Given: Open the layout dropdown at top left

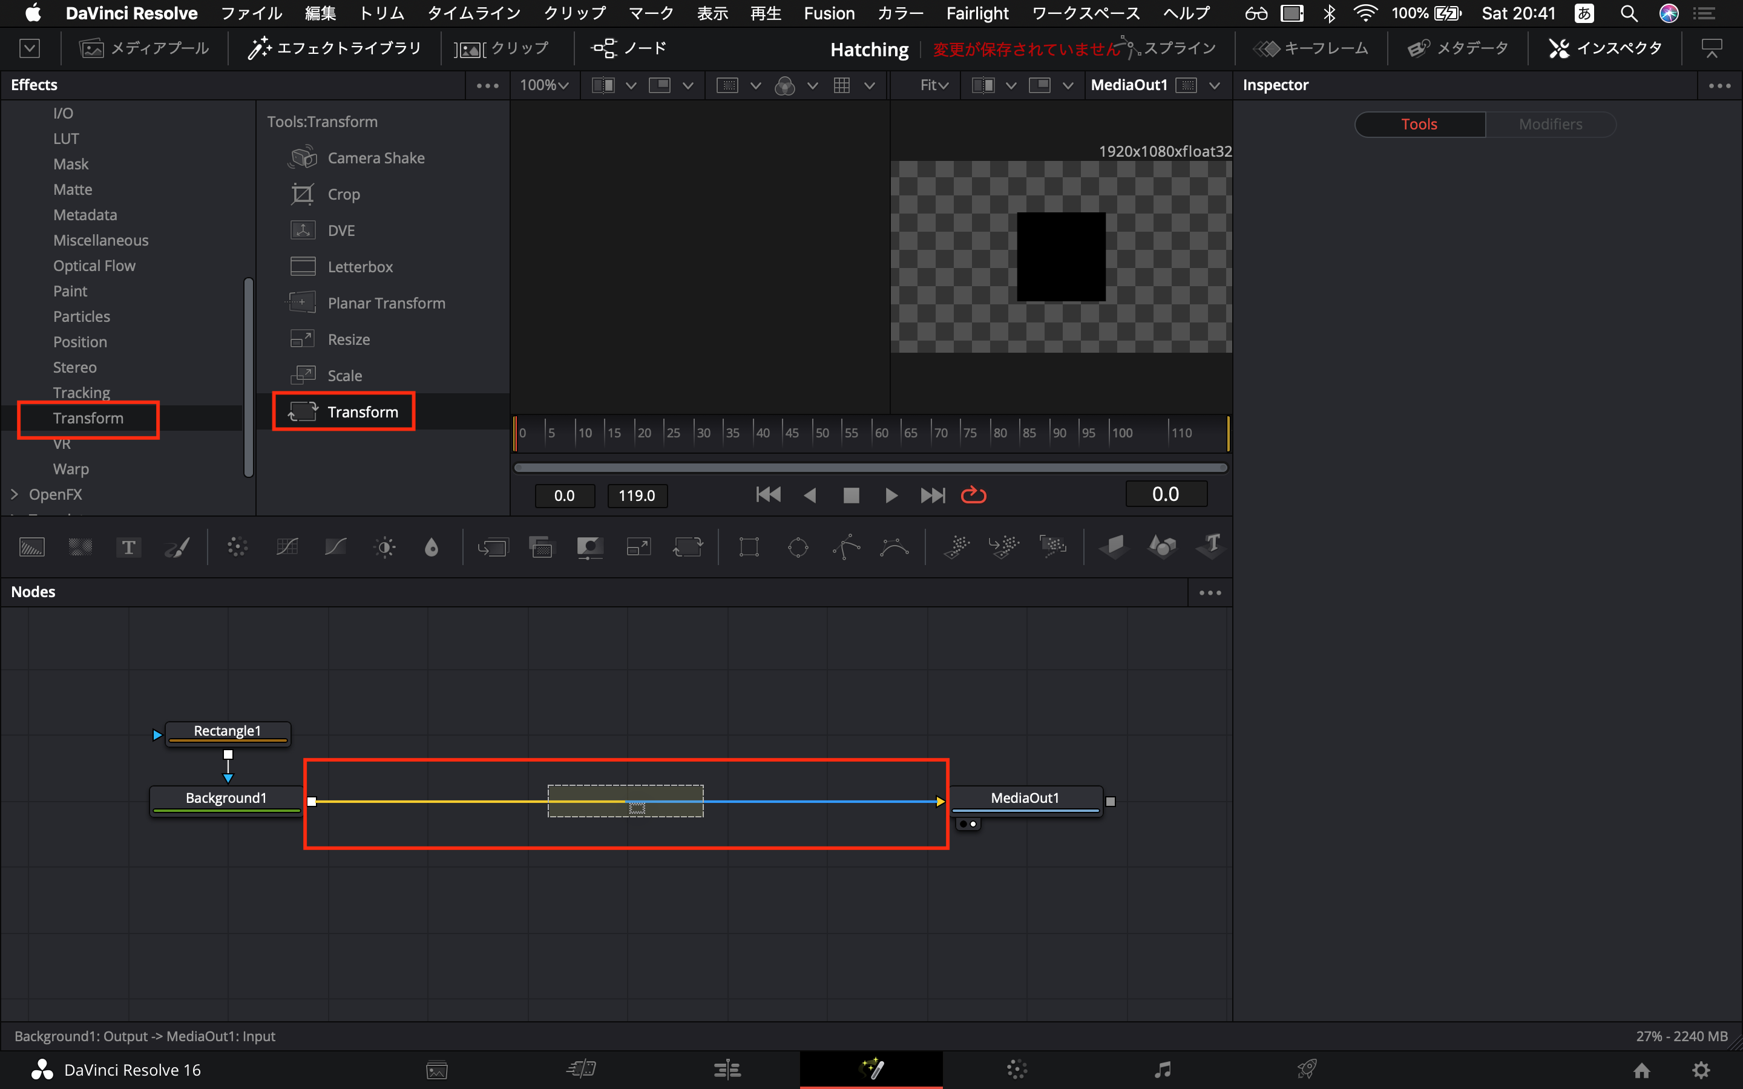Looking at the screenshot, I should click(29, 48).
